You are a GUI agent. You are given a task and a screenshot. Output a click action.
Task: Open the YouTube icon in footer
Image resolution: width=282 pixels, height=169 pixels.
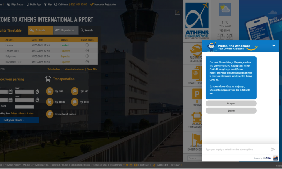(x=136, y=165)
